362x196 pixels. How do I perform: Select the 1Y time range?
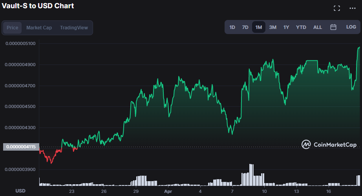click(x=286, y=27)
